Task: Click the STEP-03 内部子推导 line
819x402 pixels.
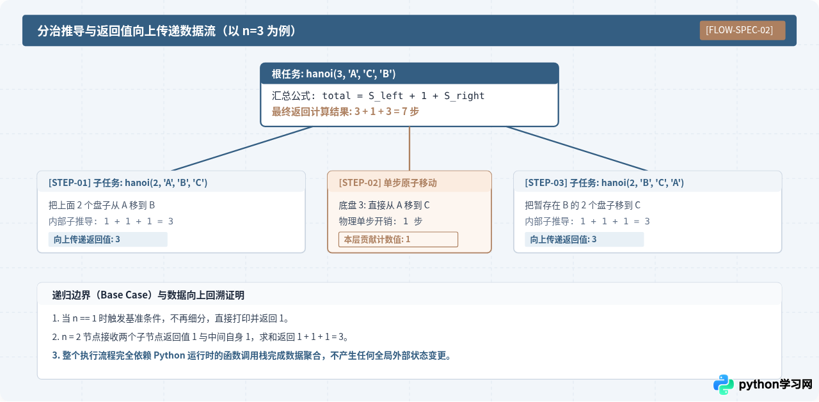Action: pyautogui.click(x=587, y=221)
